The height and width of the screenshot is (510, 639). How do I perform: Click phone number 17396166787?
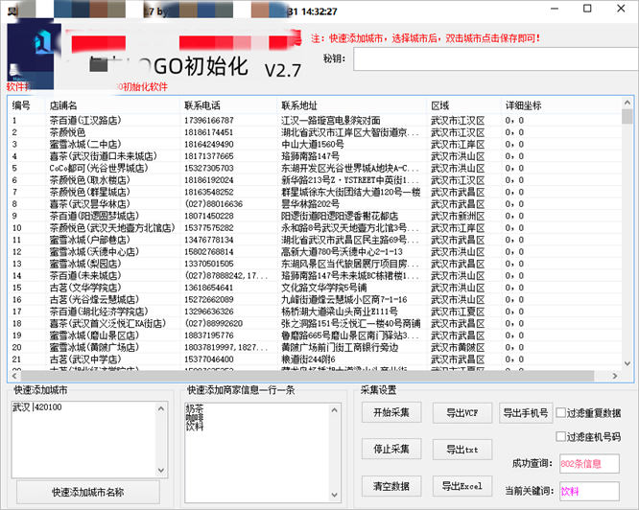point(209,121)
